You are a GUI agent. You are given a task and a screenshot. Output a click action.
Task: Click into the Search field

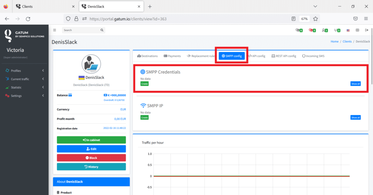pos(81,30)
